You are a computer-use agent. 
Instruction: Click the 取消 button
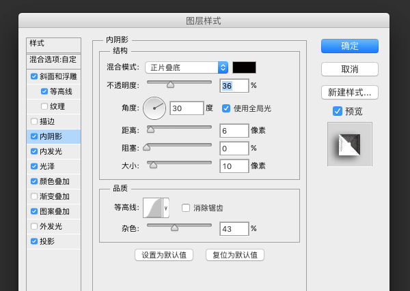(x=349, y=69)
